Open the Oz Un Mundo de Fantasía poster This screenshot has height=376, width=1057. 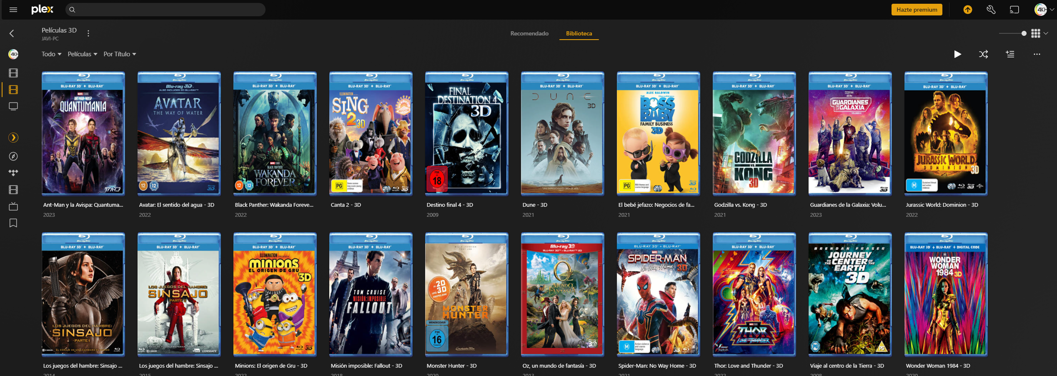tap(563, 294)
